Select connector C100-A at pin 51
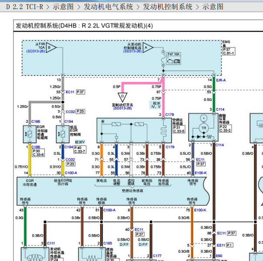Image resolution: width=263 pixels, height=261 pixels. [109, 210]
